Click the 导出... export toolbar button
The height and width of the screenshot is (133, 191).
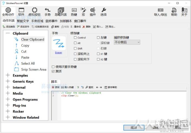click(x=110, y=27)
